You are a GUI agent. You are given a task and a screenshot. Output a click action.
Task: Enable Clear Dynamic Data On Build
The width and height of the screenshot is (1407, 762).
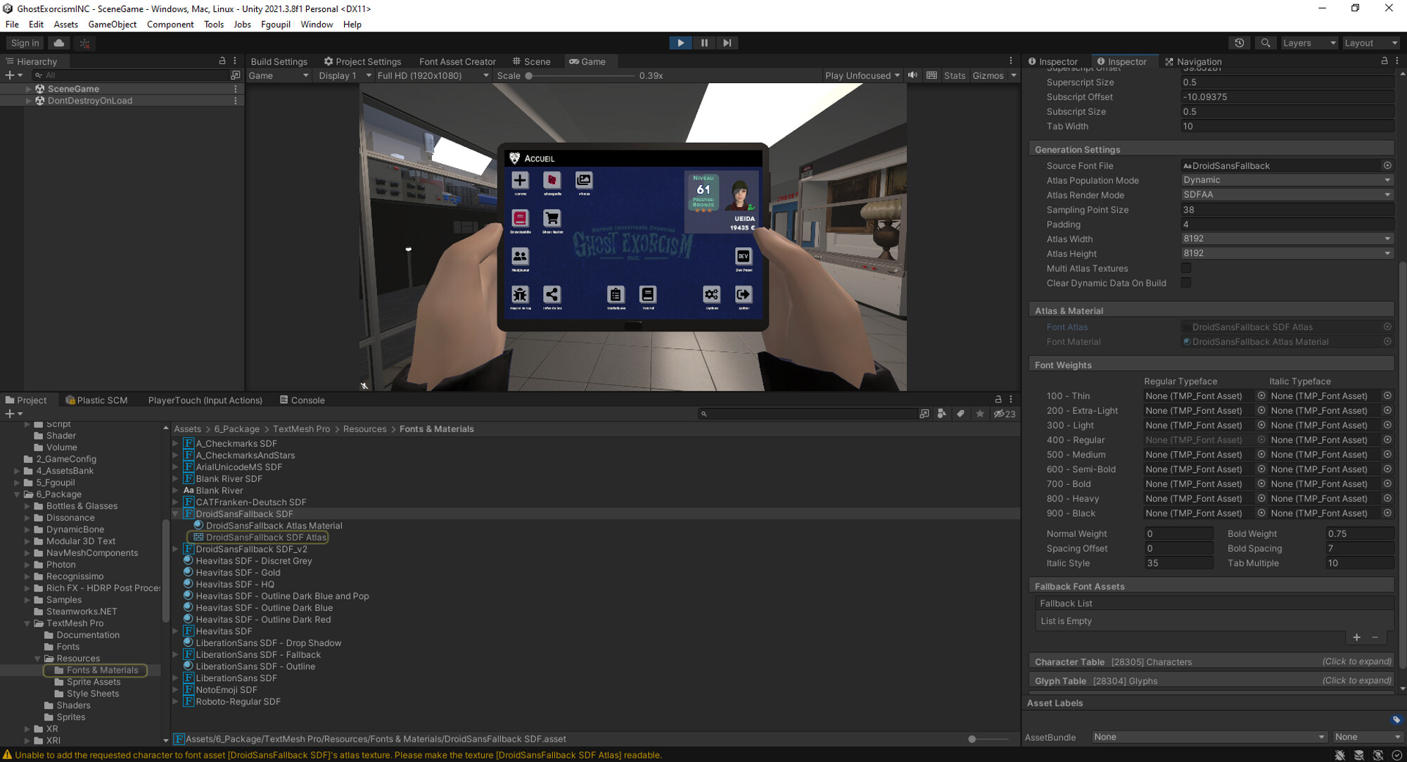tap(1187, 282)
